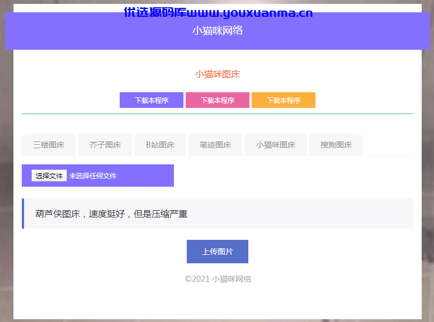The image size is (434, 322).
Task: Open the B站图床 tab
Action: [161, 145]
